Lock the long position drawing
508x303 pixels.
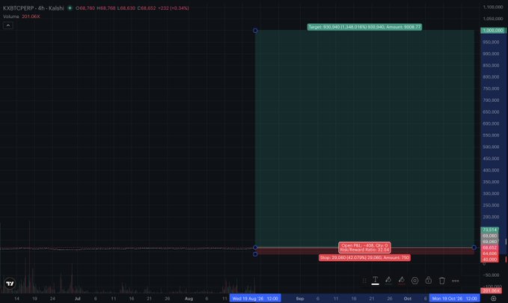428,281
